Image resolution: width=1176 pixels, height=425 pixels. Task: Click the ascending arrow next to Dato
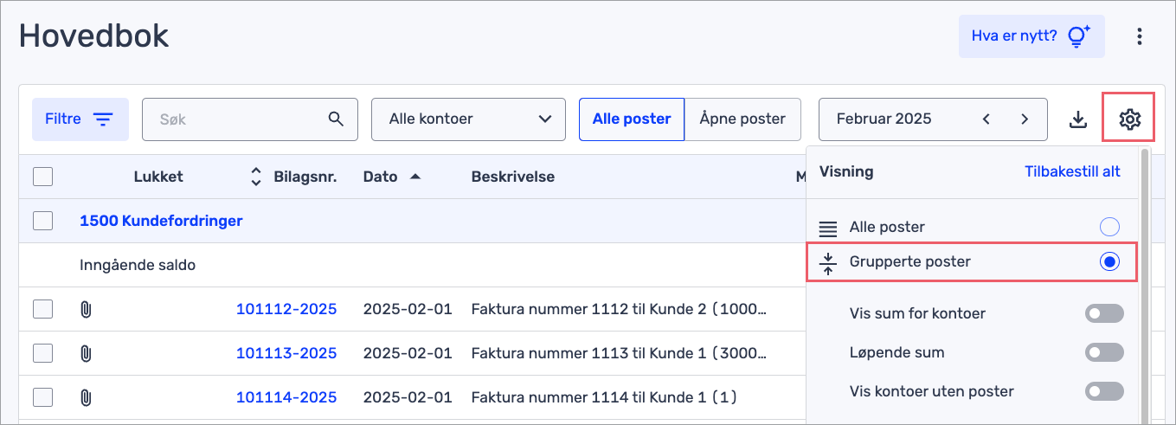coord(415,177)
